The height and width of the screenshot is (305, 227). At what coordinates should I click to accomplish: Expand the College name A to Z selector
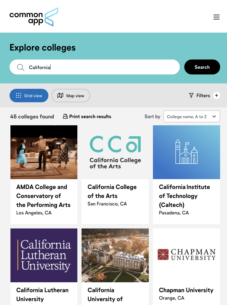pyautogui.click(x=191, y=116)
